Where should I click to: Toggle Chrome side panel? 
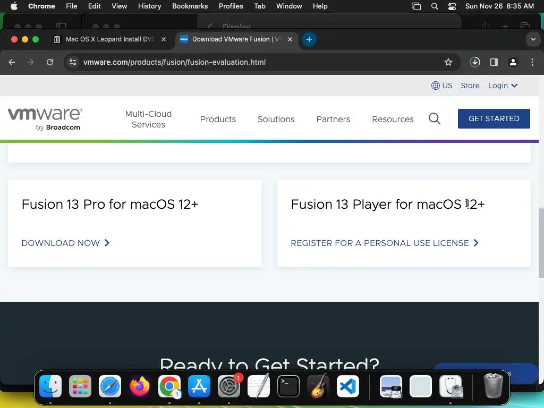pos(494,62)
